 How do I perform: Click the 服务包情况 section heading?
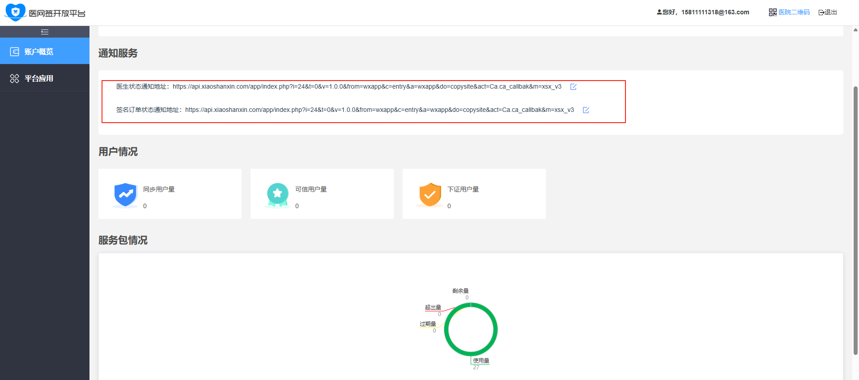click(123, 240)
